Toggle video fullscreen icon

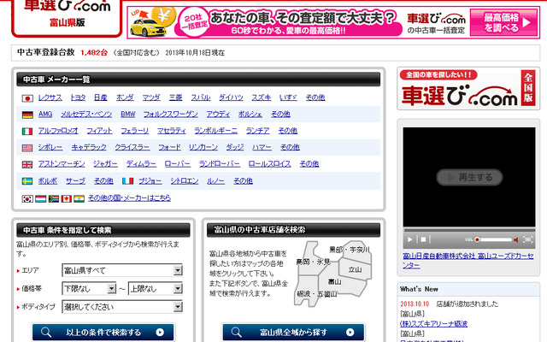click(528, 239)
